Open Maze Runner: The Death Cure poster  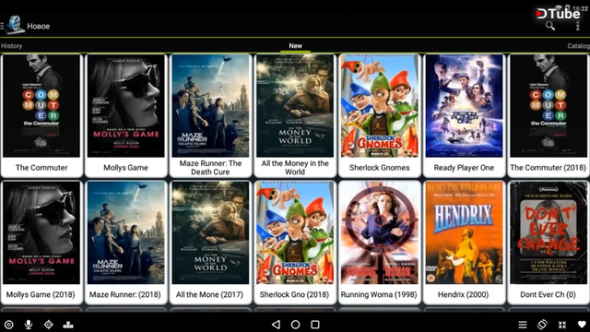210,106
